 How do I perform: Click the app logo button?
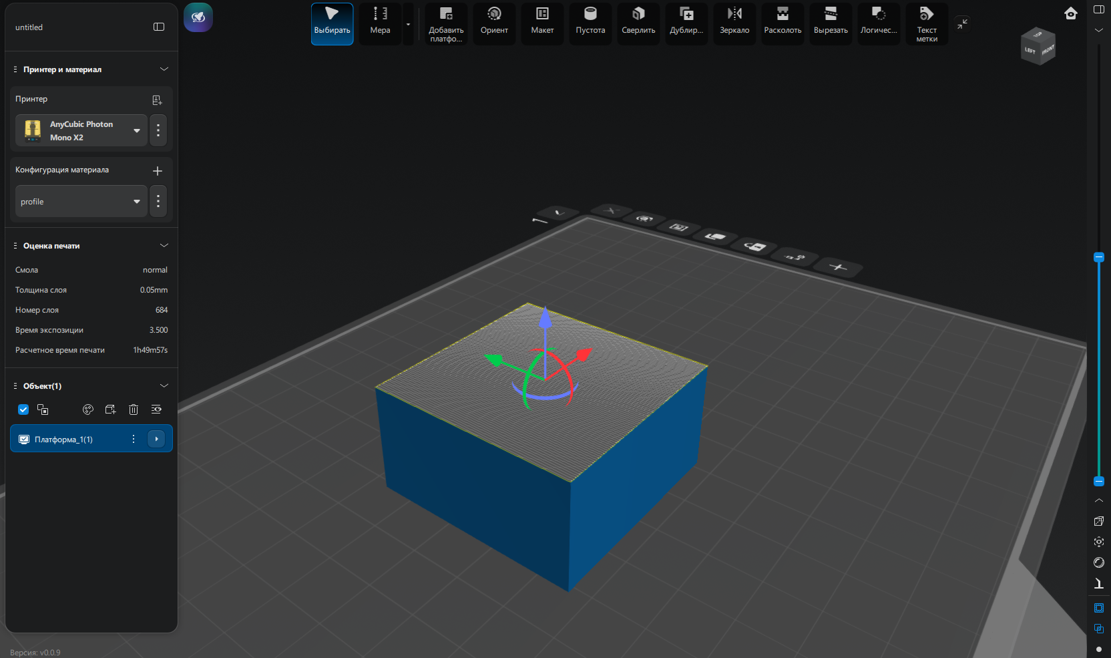click(198, 17)
